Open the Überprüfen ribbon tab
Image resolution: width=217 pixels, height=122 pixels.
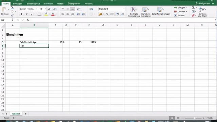pyautogui.click(x=74, y=4)
